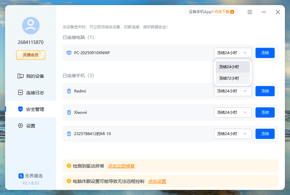
Task: Click the 开通会员 button
Action: point(30,55)
